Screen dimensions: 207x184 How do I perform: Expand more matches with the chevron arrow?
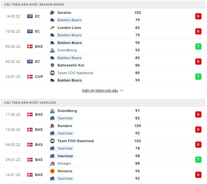point(122,91)
